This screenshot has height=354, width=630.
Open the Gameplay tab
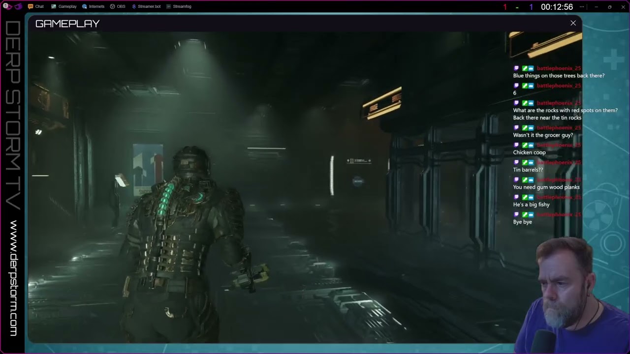point(64,6)
